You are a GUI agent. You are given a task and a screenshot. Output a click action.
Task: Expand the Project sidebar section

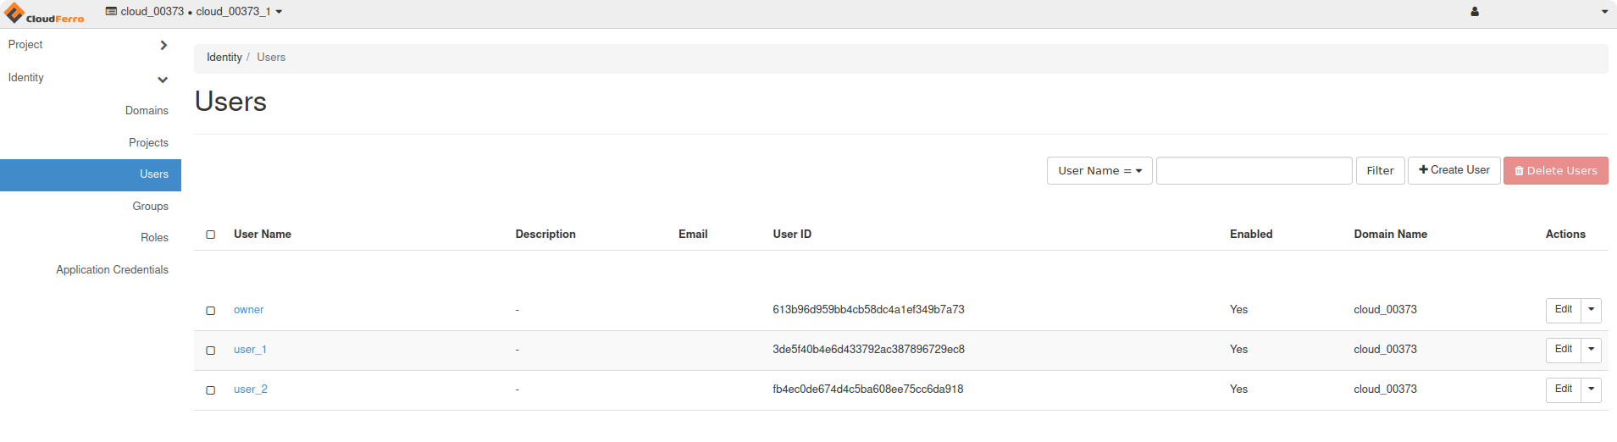(x=163, y=45)
